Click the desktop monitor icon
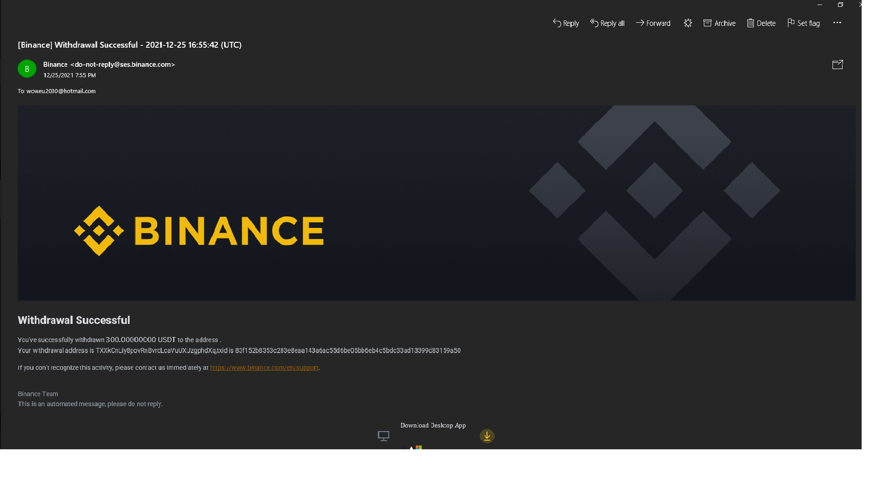 click(x=384, y=436)
